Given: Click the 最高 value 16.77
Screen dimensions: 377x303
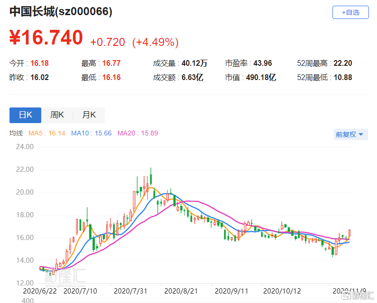Looking at the screenshot, I should 111,63.
